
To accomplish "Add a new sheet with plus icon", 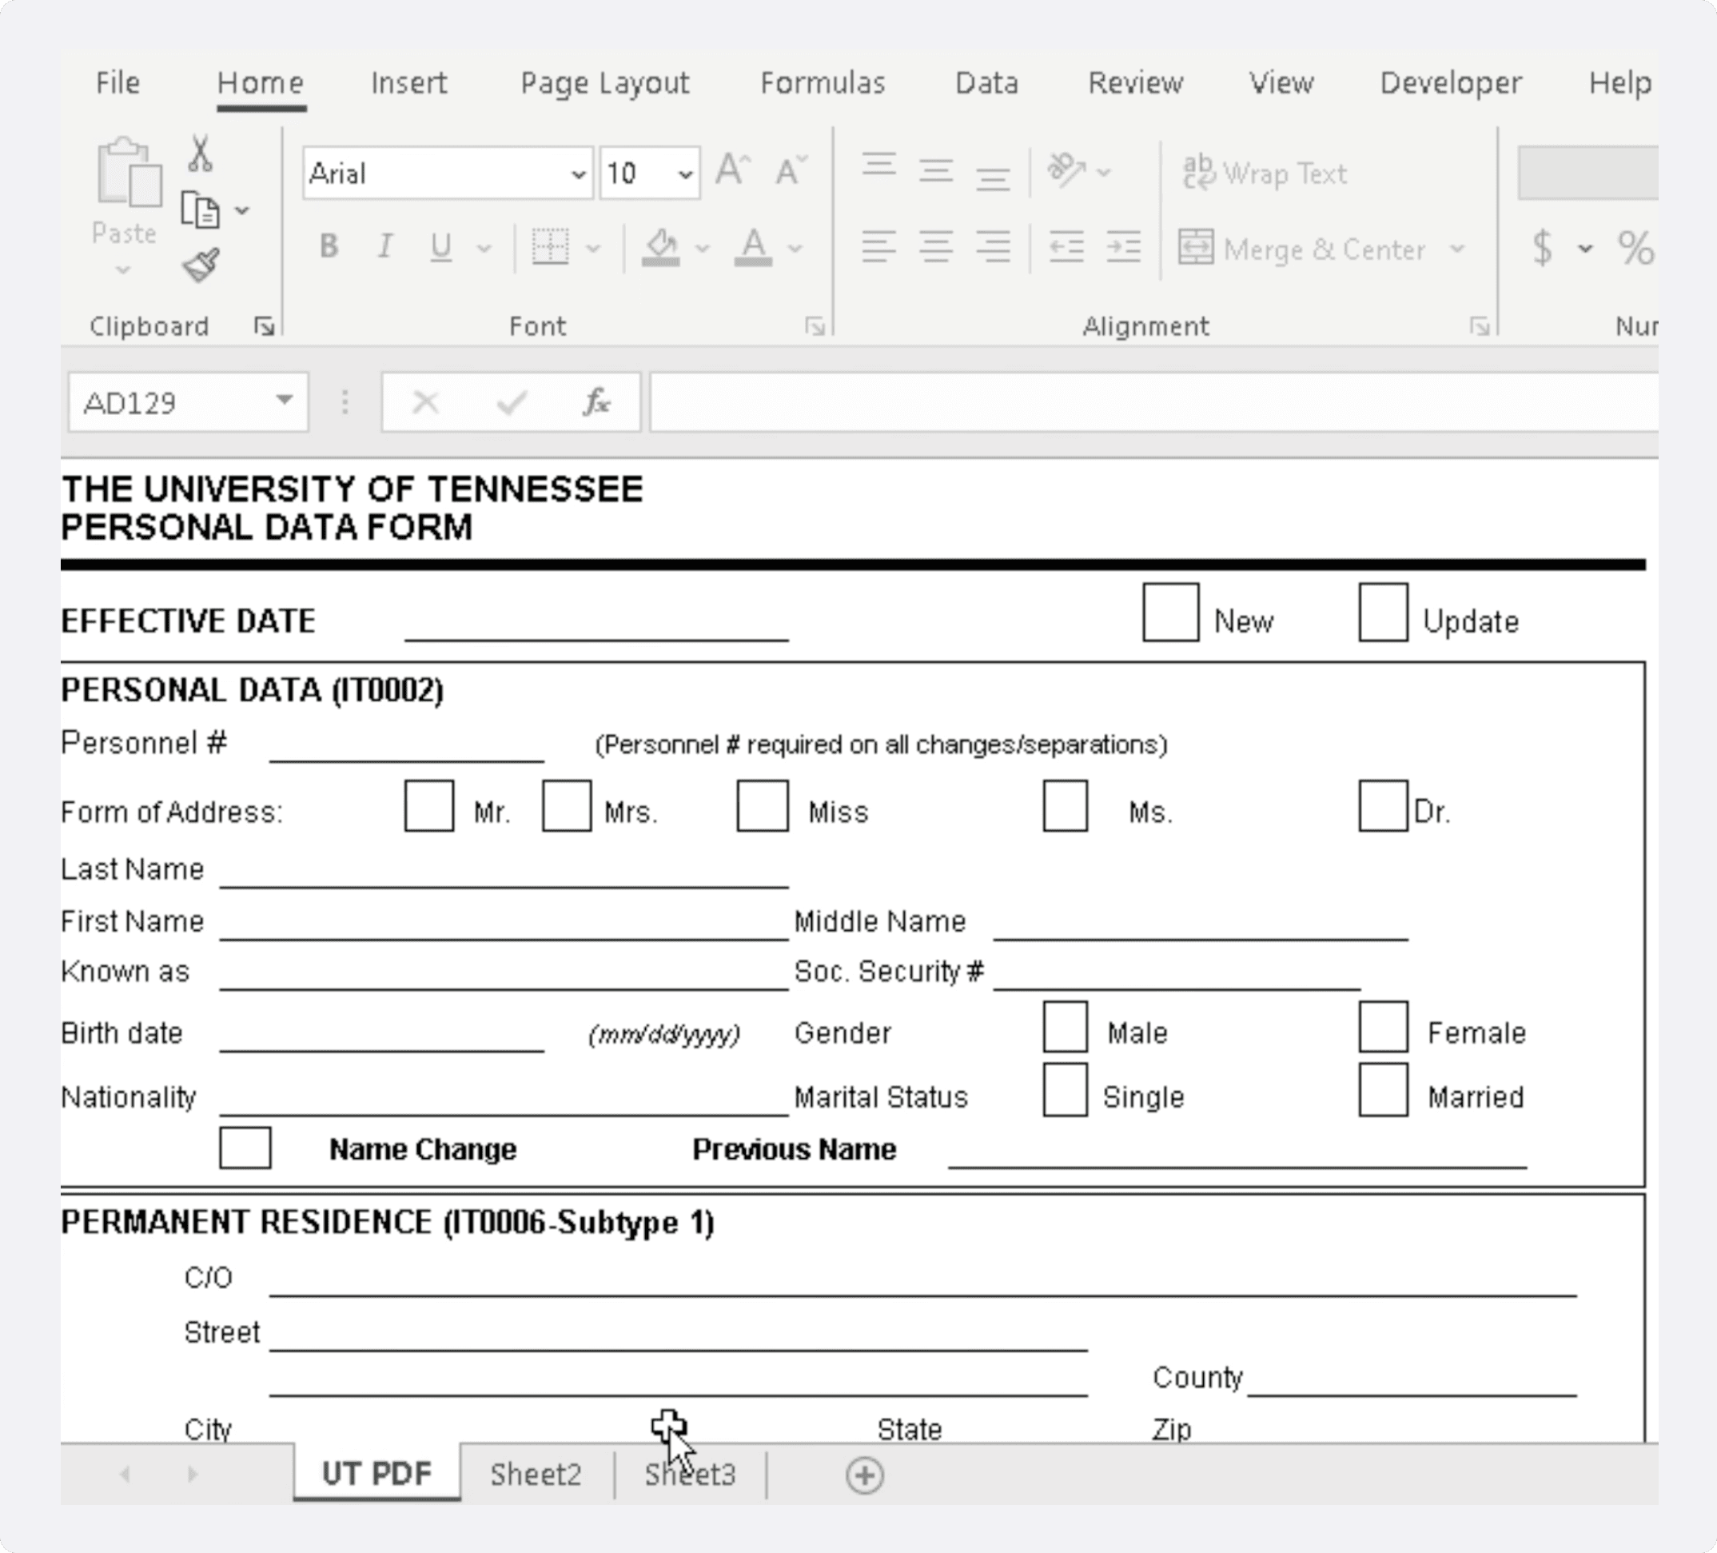I will [x=864, y=1475].
